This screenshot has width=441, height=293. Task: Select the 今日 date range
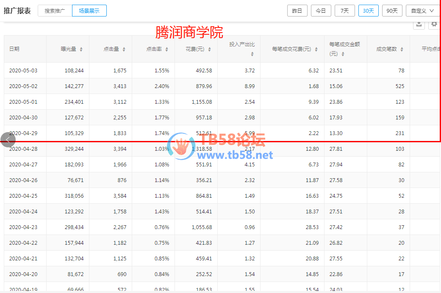point(321,11)
